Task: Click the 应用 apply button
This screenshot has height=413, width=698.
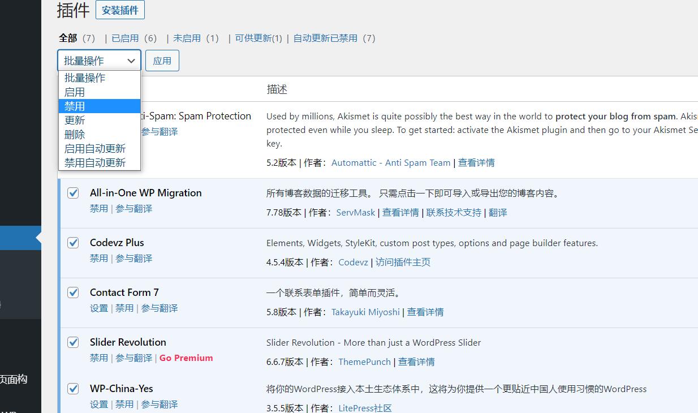Action: pos(162,61)
